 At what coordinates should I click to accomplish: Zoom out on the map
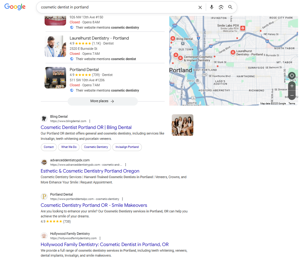(292, 95)
